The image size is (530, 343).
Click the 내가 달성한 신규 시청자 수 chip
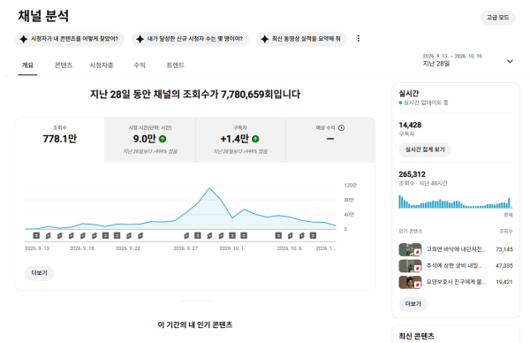tap(190, 39)
